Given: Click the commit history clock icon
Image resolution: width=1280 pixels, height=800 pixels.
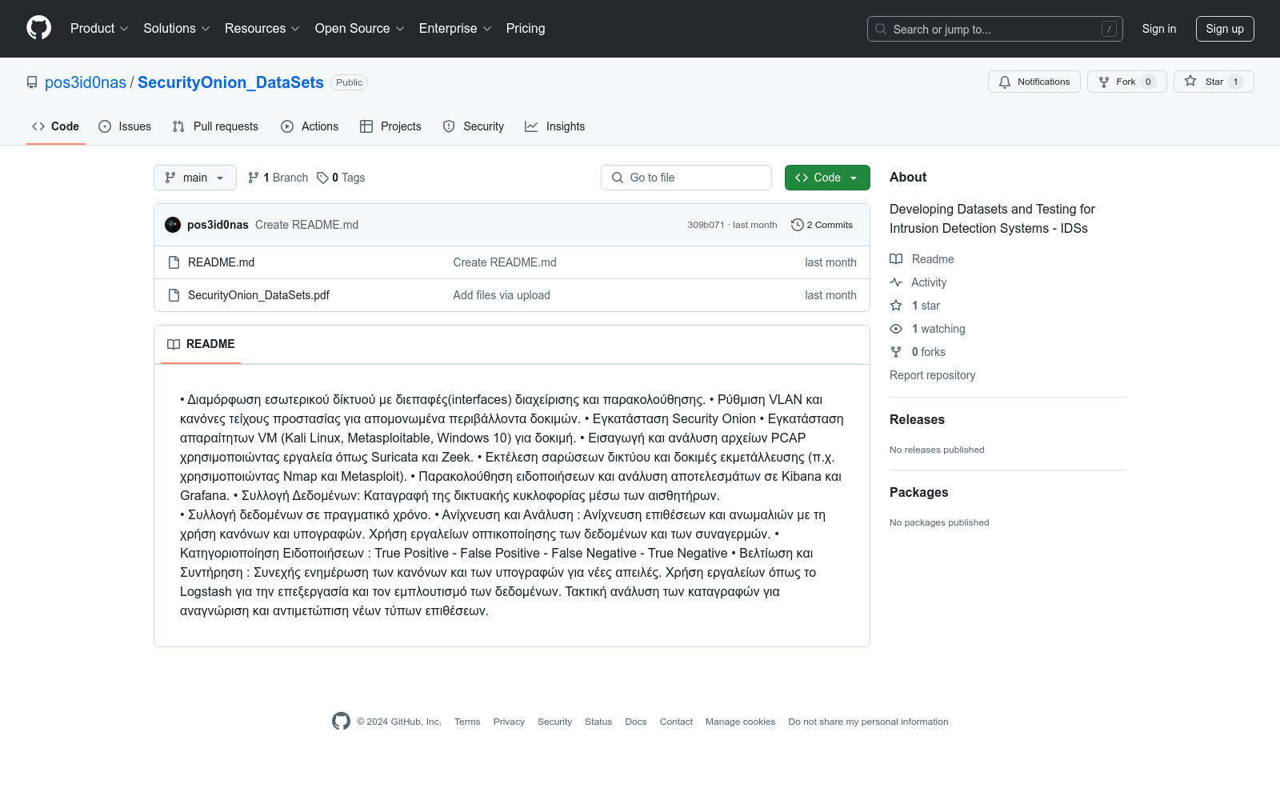Looking at the screenshot, I should pyautogui.click(x=797, y=225).
